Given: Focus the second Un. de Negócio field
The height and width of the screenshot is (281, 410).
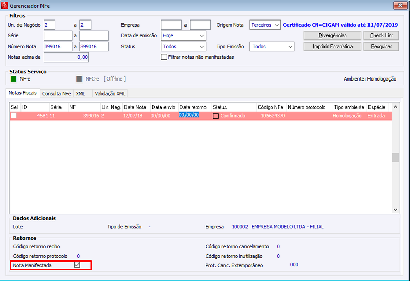Looking at the screenshot, I should click(85, 25).
